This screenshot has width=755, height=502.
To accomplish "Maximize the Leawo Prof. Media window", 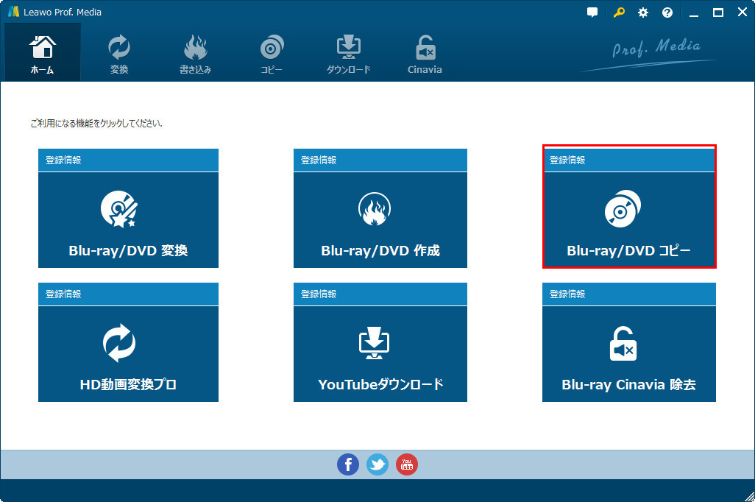I will (718, 13).
